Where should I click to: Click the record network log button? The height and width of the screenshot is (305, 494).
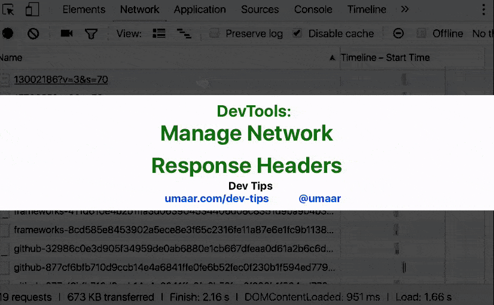coord(8,33)
